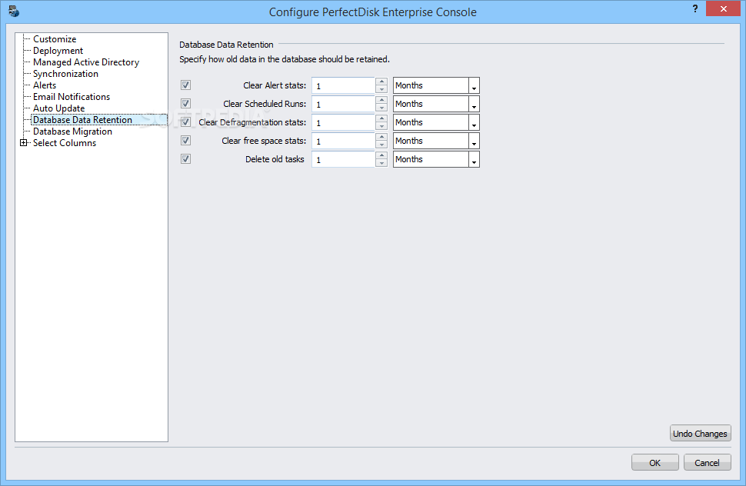Open Managed Active Directory settings
The height and width of the screenshot is (486, 746).
coord(86,62)
